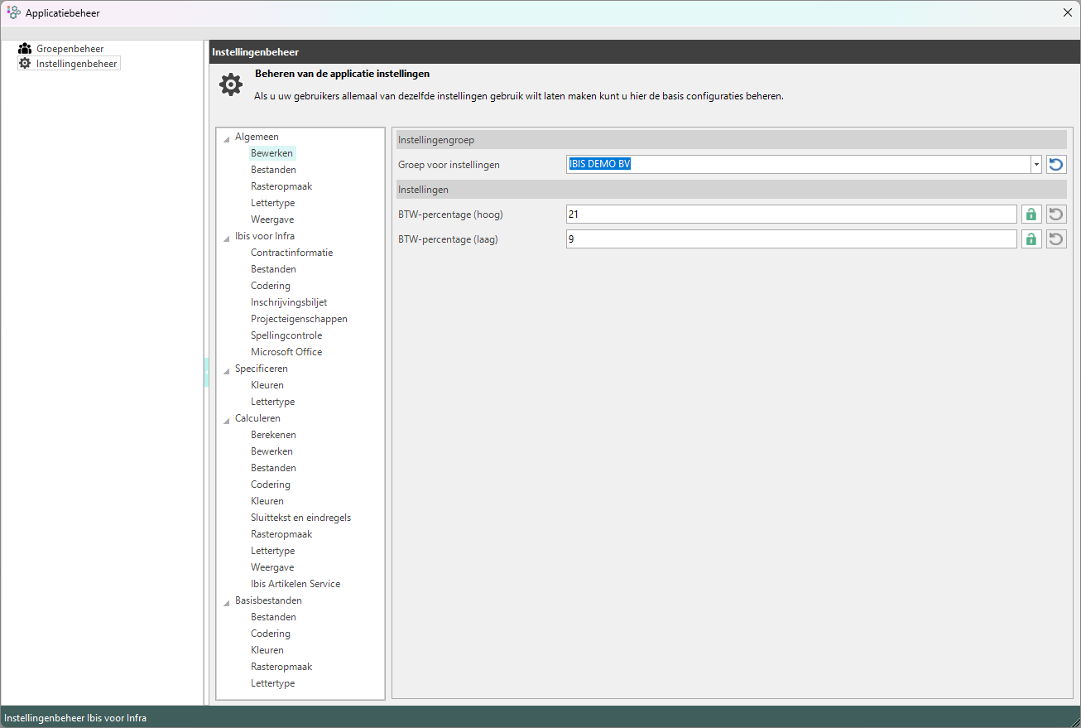The image size is (1081, 728).
Task: Open the Groep voor instellingen dropdown
Action: pos(1035,165)
